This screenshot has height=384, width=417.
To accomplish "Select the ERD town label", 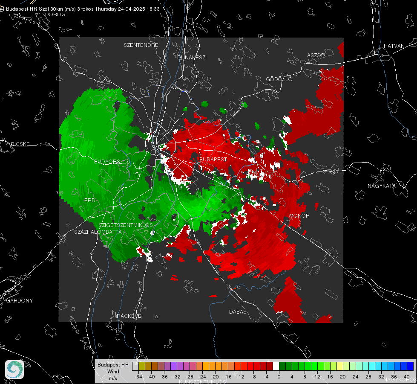I will tap(89, 201).
